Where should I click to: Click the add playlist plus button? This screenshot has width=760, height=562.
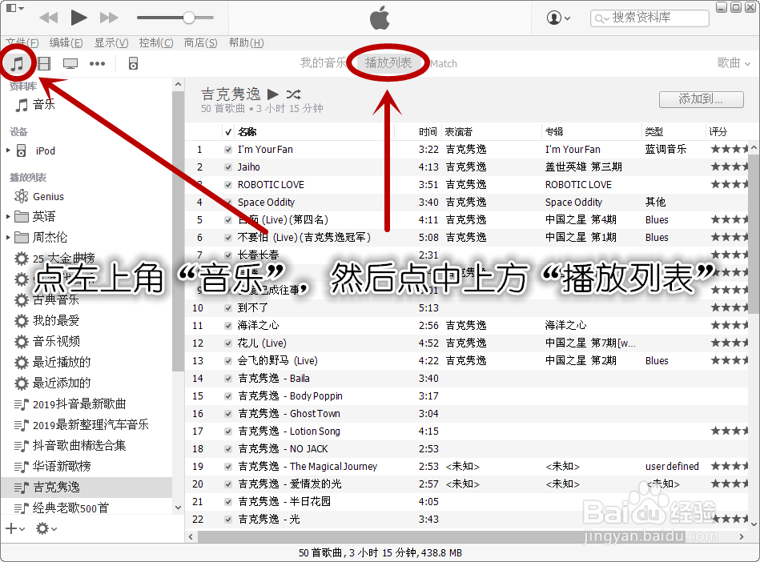pyautogui.click(x=14, y=528)
